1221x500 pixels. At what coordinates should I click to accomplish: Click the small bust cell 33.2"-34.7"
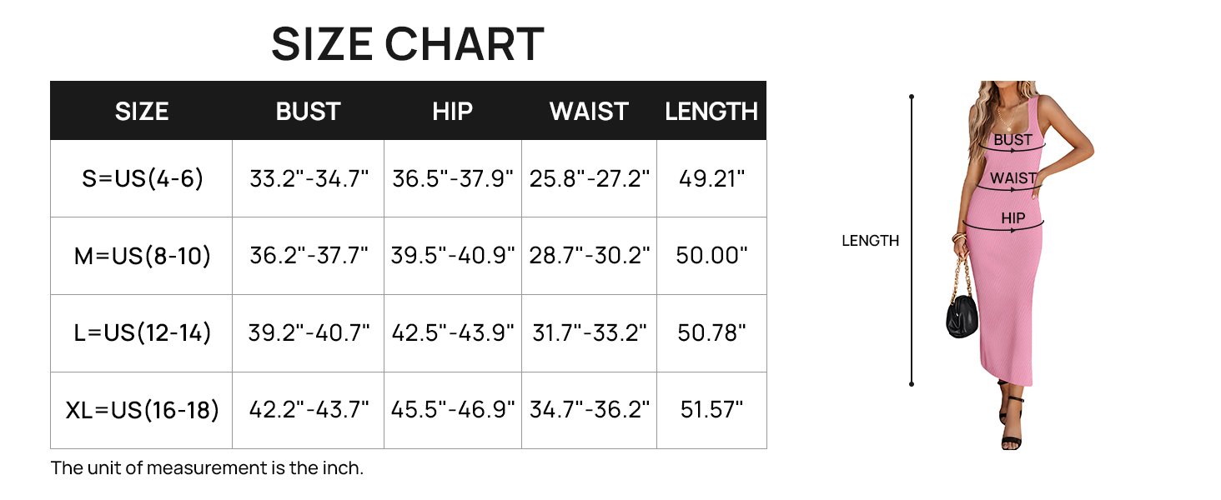point(309,178)
